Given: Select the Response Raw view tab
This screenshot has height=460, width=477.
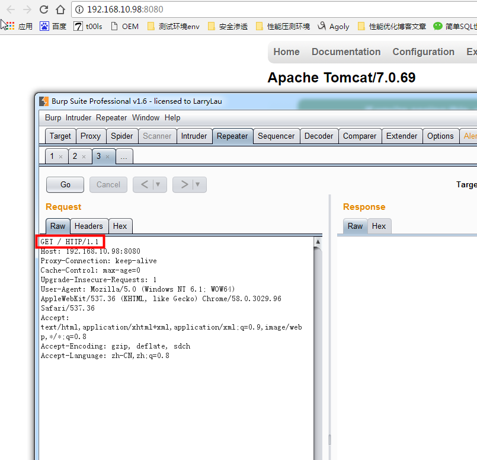Looking at the screenshot, I should point(355,226).
